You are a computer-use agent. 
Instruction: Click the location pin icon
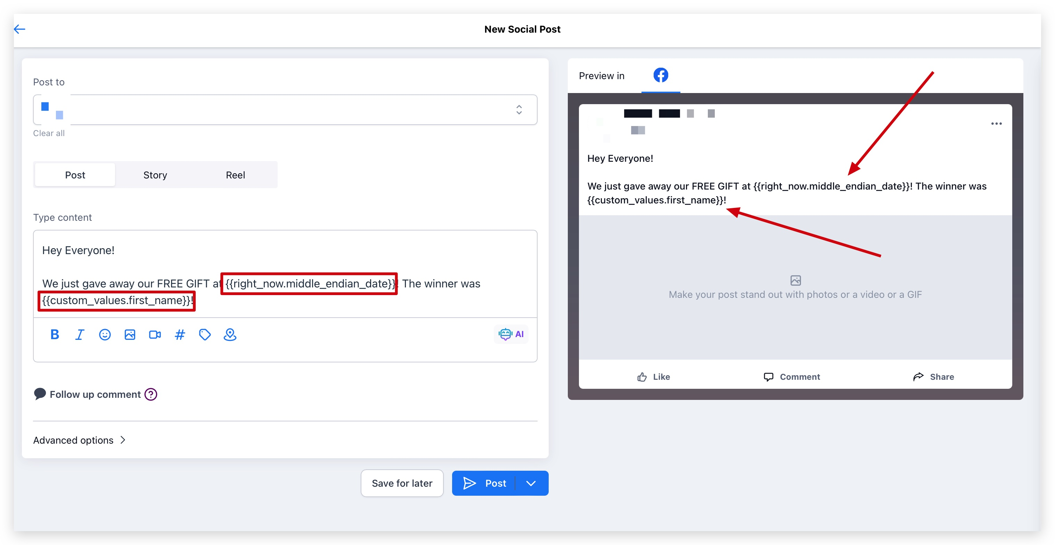(x=230, y=334)
